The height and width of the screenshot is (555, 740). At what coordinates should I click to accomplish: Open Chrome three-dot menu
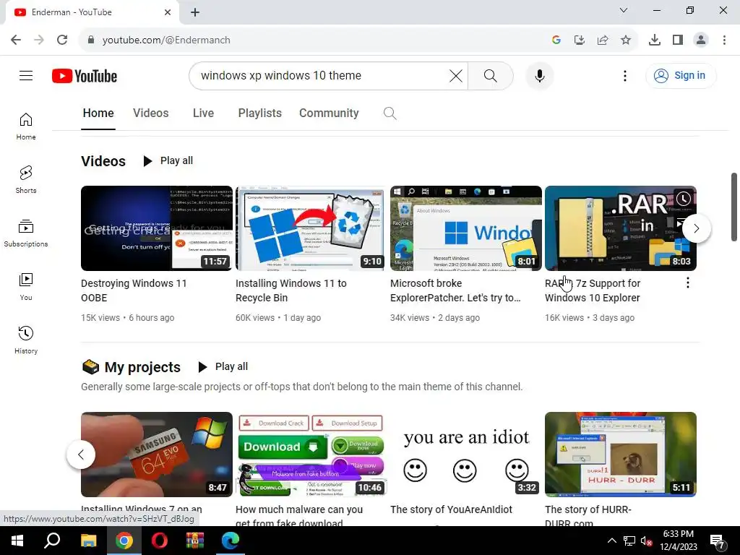[724, 40]
